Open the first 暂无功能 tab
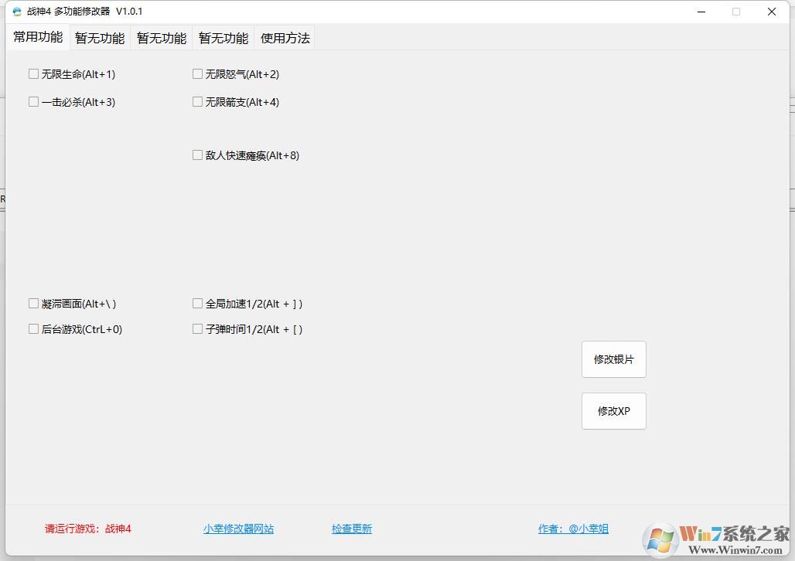 tap(99, 37)
